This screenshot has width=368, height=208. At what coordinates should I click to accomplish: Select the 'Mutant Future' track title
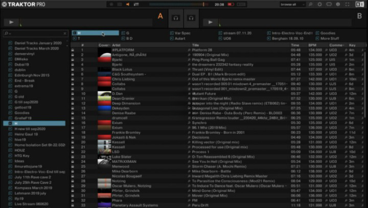pyautogui.click(x=204, y=94)
